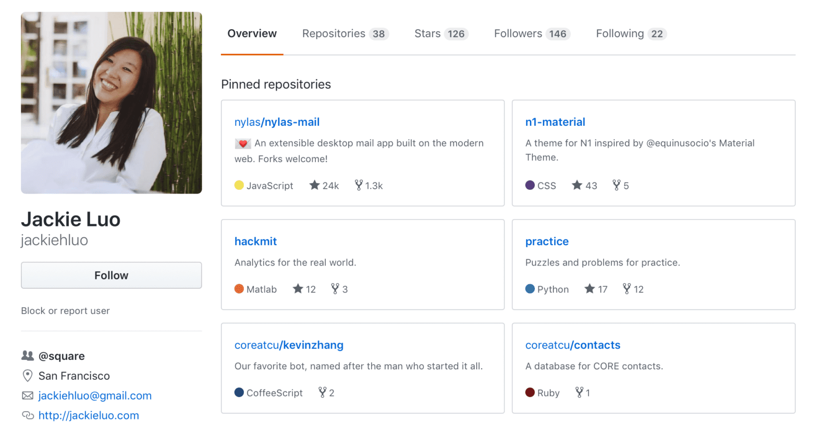Image resolution: width=834 pixels, height=435 pixels.
Task: Click Jackie Luo's profile photo
Action: click(x=112, y=103)
